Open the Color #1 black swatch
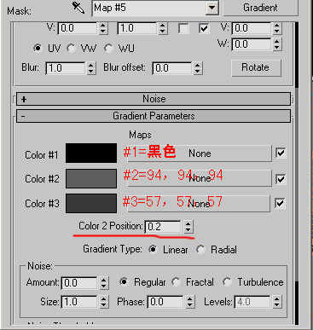Viewport: 313px width, 330px height. tap(91, 153)
